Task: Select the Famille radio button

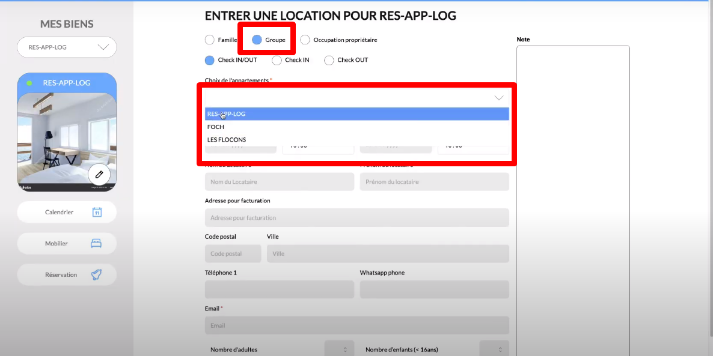Action: (x=209, y=40)
